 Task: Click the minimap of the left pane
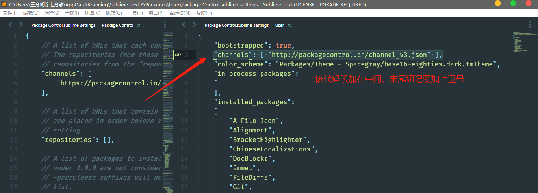click(168, 112)
